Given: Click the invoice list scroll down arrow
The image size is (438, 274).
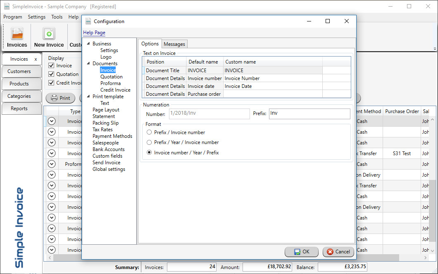Looking at the screenshot, I should [432, 251].
